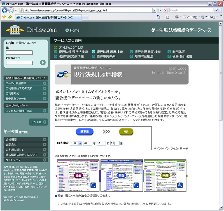Open the ページ(P) menu dropdown

pos(192,17)
